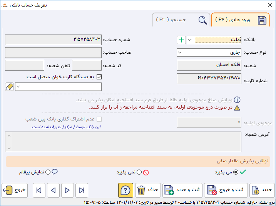The image size is (276, 206).
Task: Click the Account Number (شماره حساب) field
Action: [x=54, y=40]
